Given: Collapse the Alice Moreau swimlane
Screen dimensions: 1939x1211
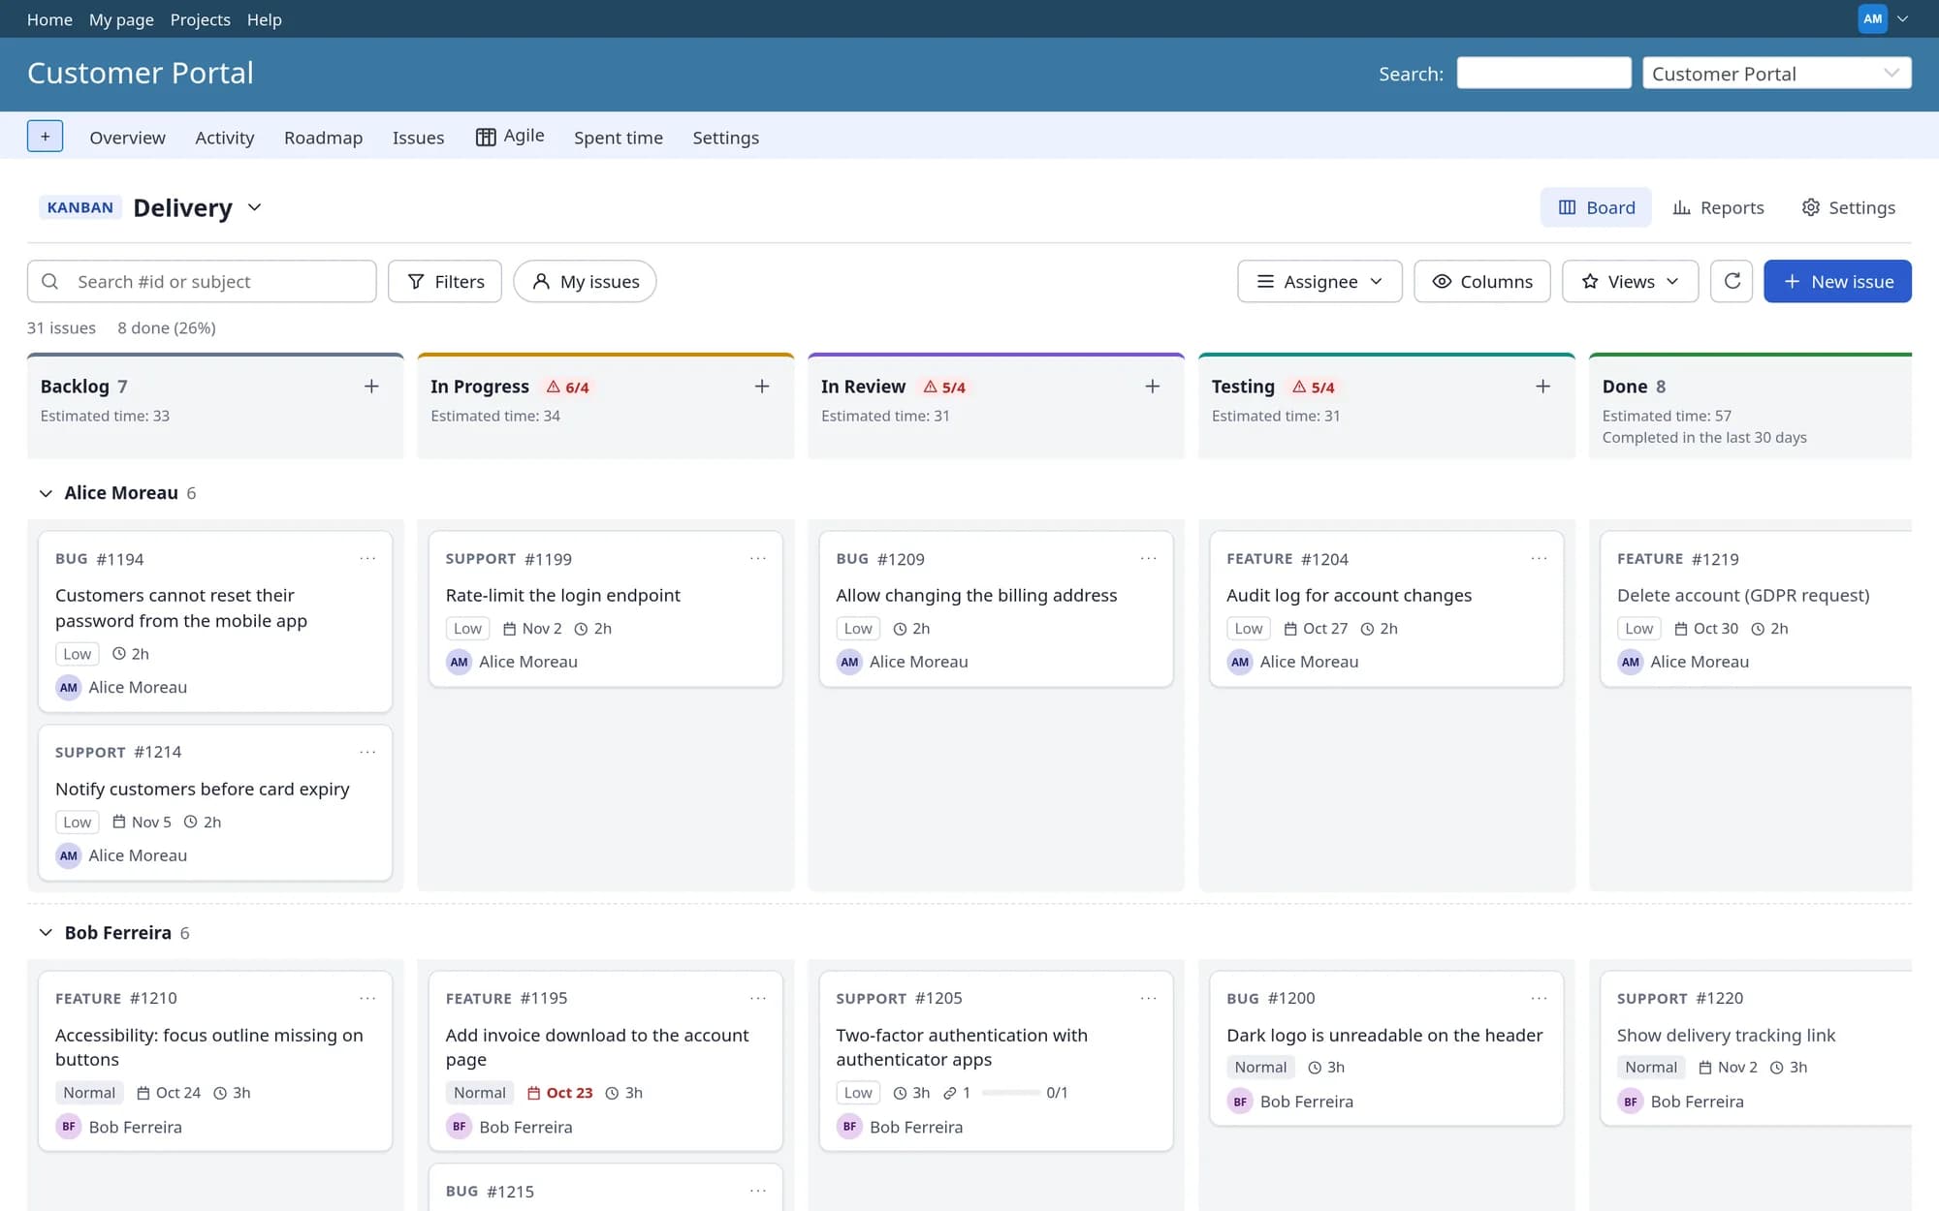Looking at the screenshot, I should click(x=46, y=493).
